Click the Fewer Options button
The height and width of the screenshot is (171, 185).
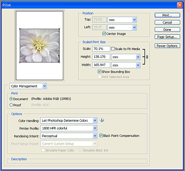pos(167,46)
